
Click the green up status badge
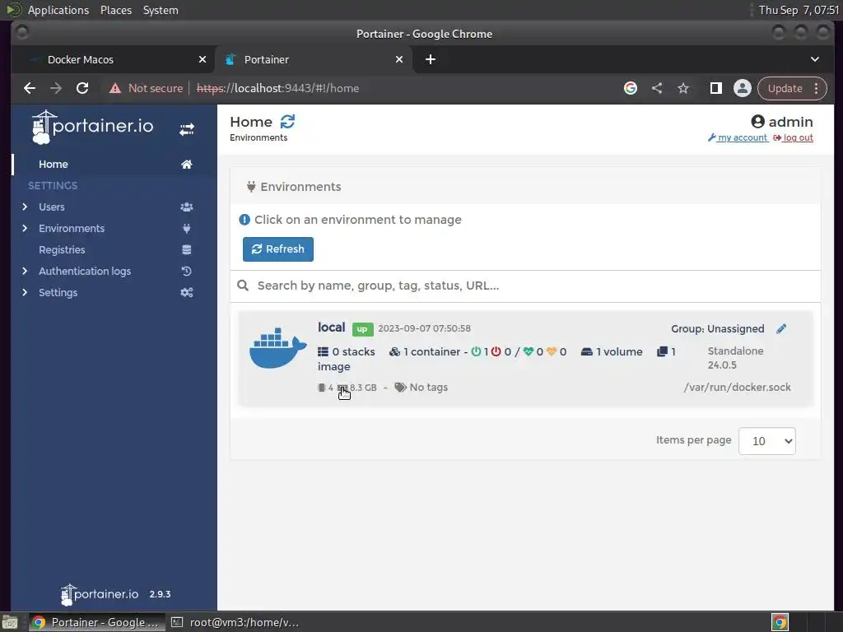pos(362,329)
